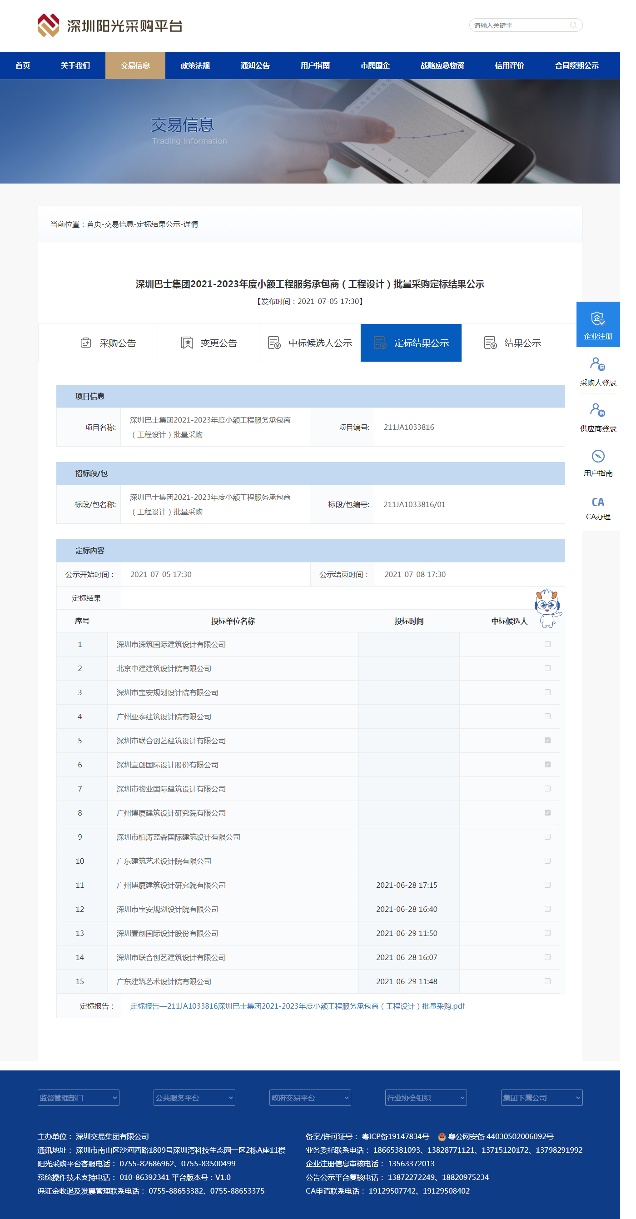Click bid time 2021-06-28 16:40

coord(407,909)
